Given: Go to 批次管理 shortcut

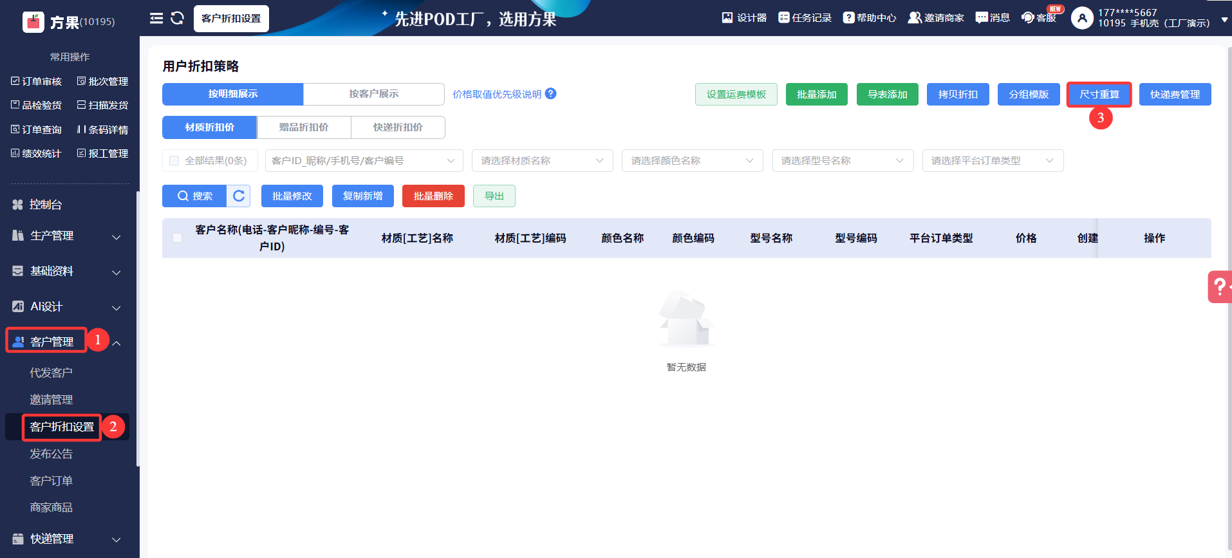Looking at the screenshot, I should pos(103,81).
